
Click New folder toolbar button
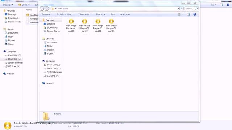(125, 14)
